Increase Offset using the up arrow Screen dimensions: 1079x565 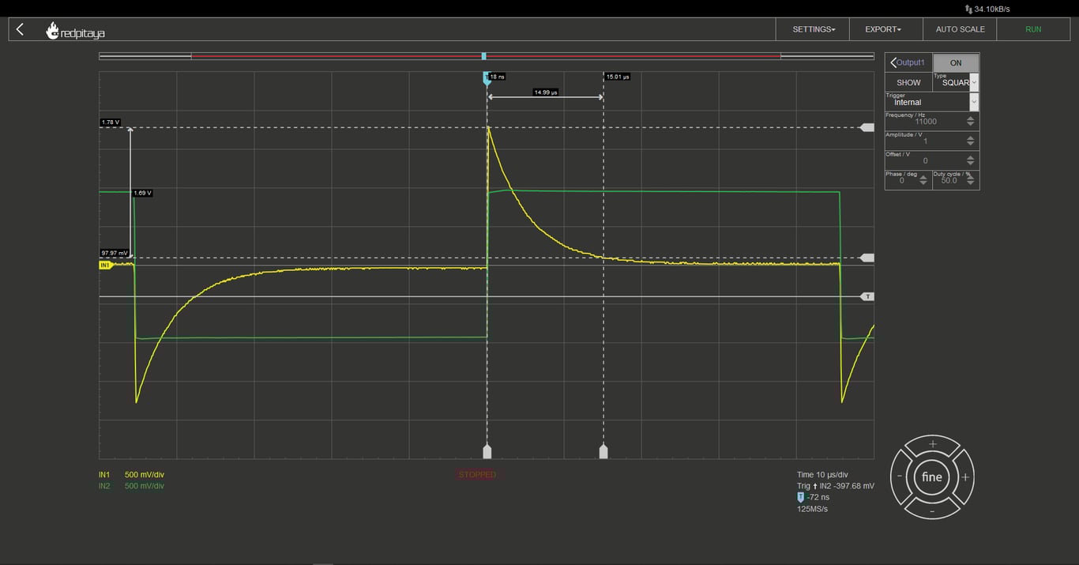971,157
